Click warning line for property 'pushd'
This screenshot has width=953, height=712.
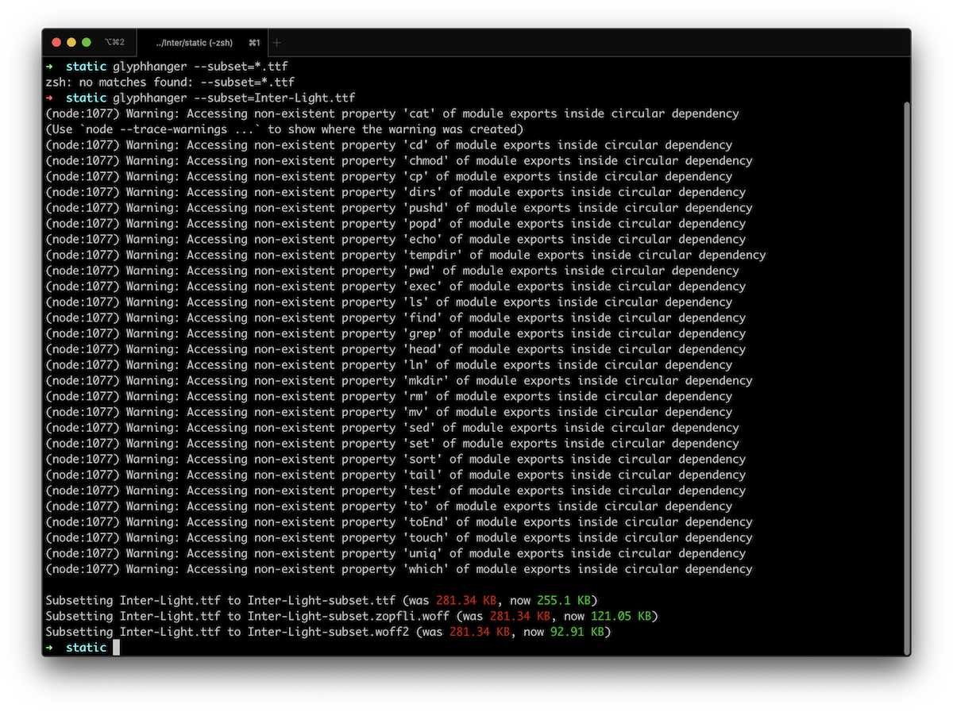pyautogui.click(x=399, y=208)
